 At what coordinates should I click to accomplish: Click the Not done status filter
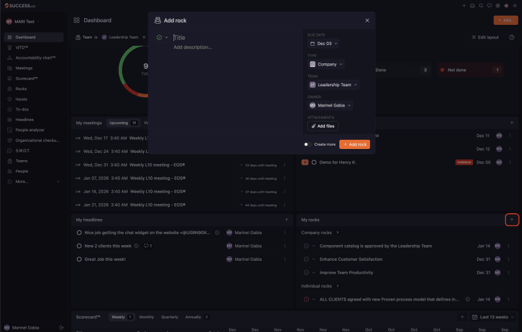coord(470,70)
